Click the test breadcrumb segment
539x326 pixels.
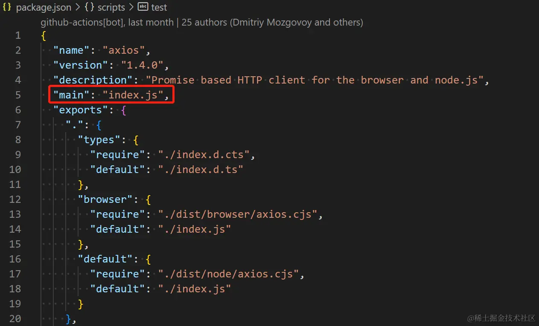point(159,8)
